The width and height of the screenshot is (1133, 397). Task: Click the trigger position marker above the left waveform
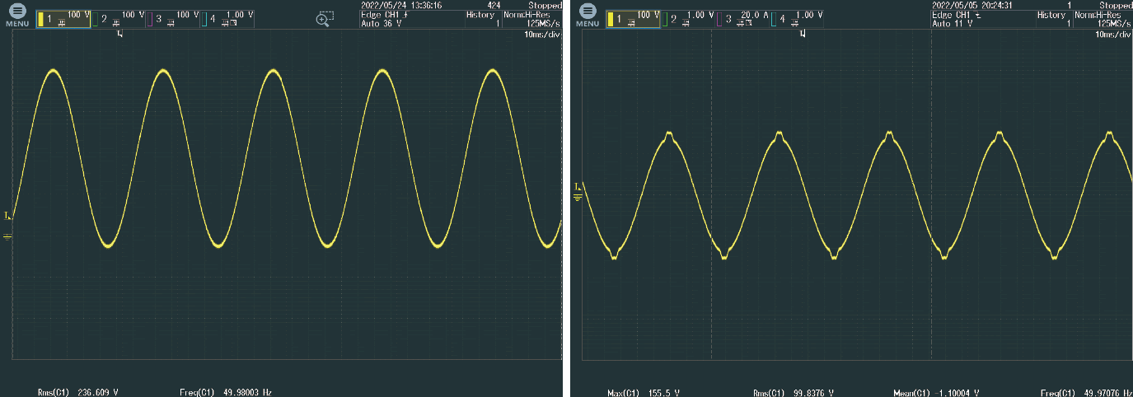pyautogui.click(x=120, y=35)
